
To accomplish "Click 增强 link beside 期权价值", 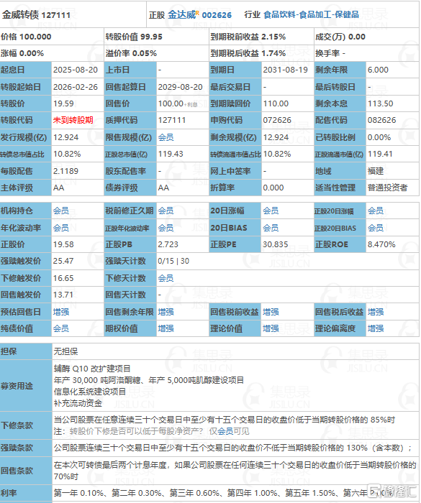I will (x=166, y=328).
